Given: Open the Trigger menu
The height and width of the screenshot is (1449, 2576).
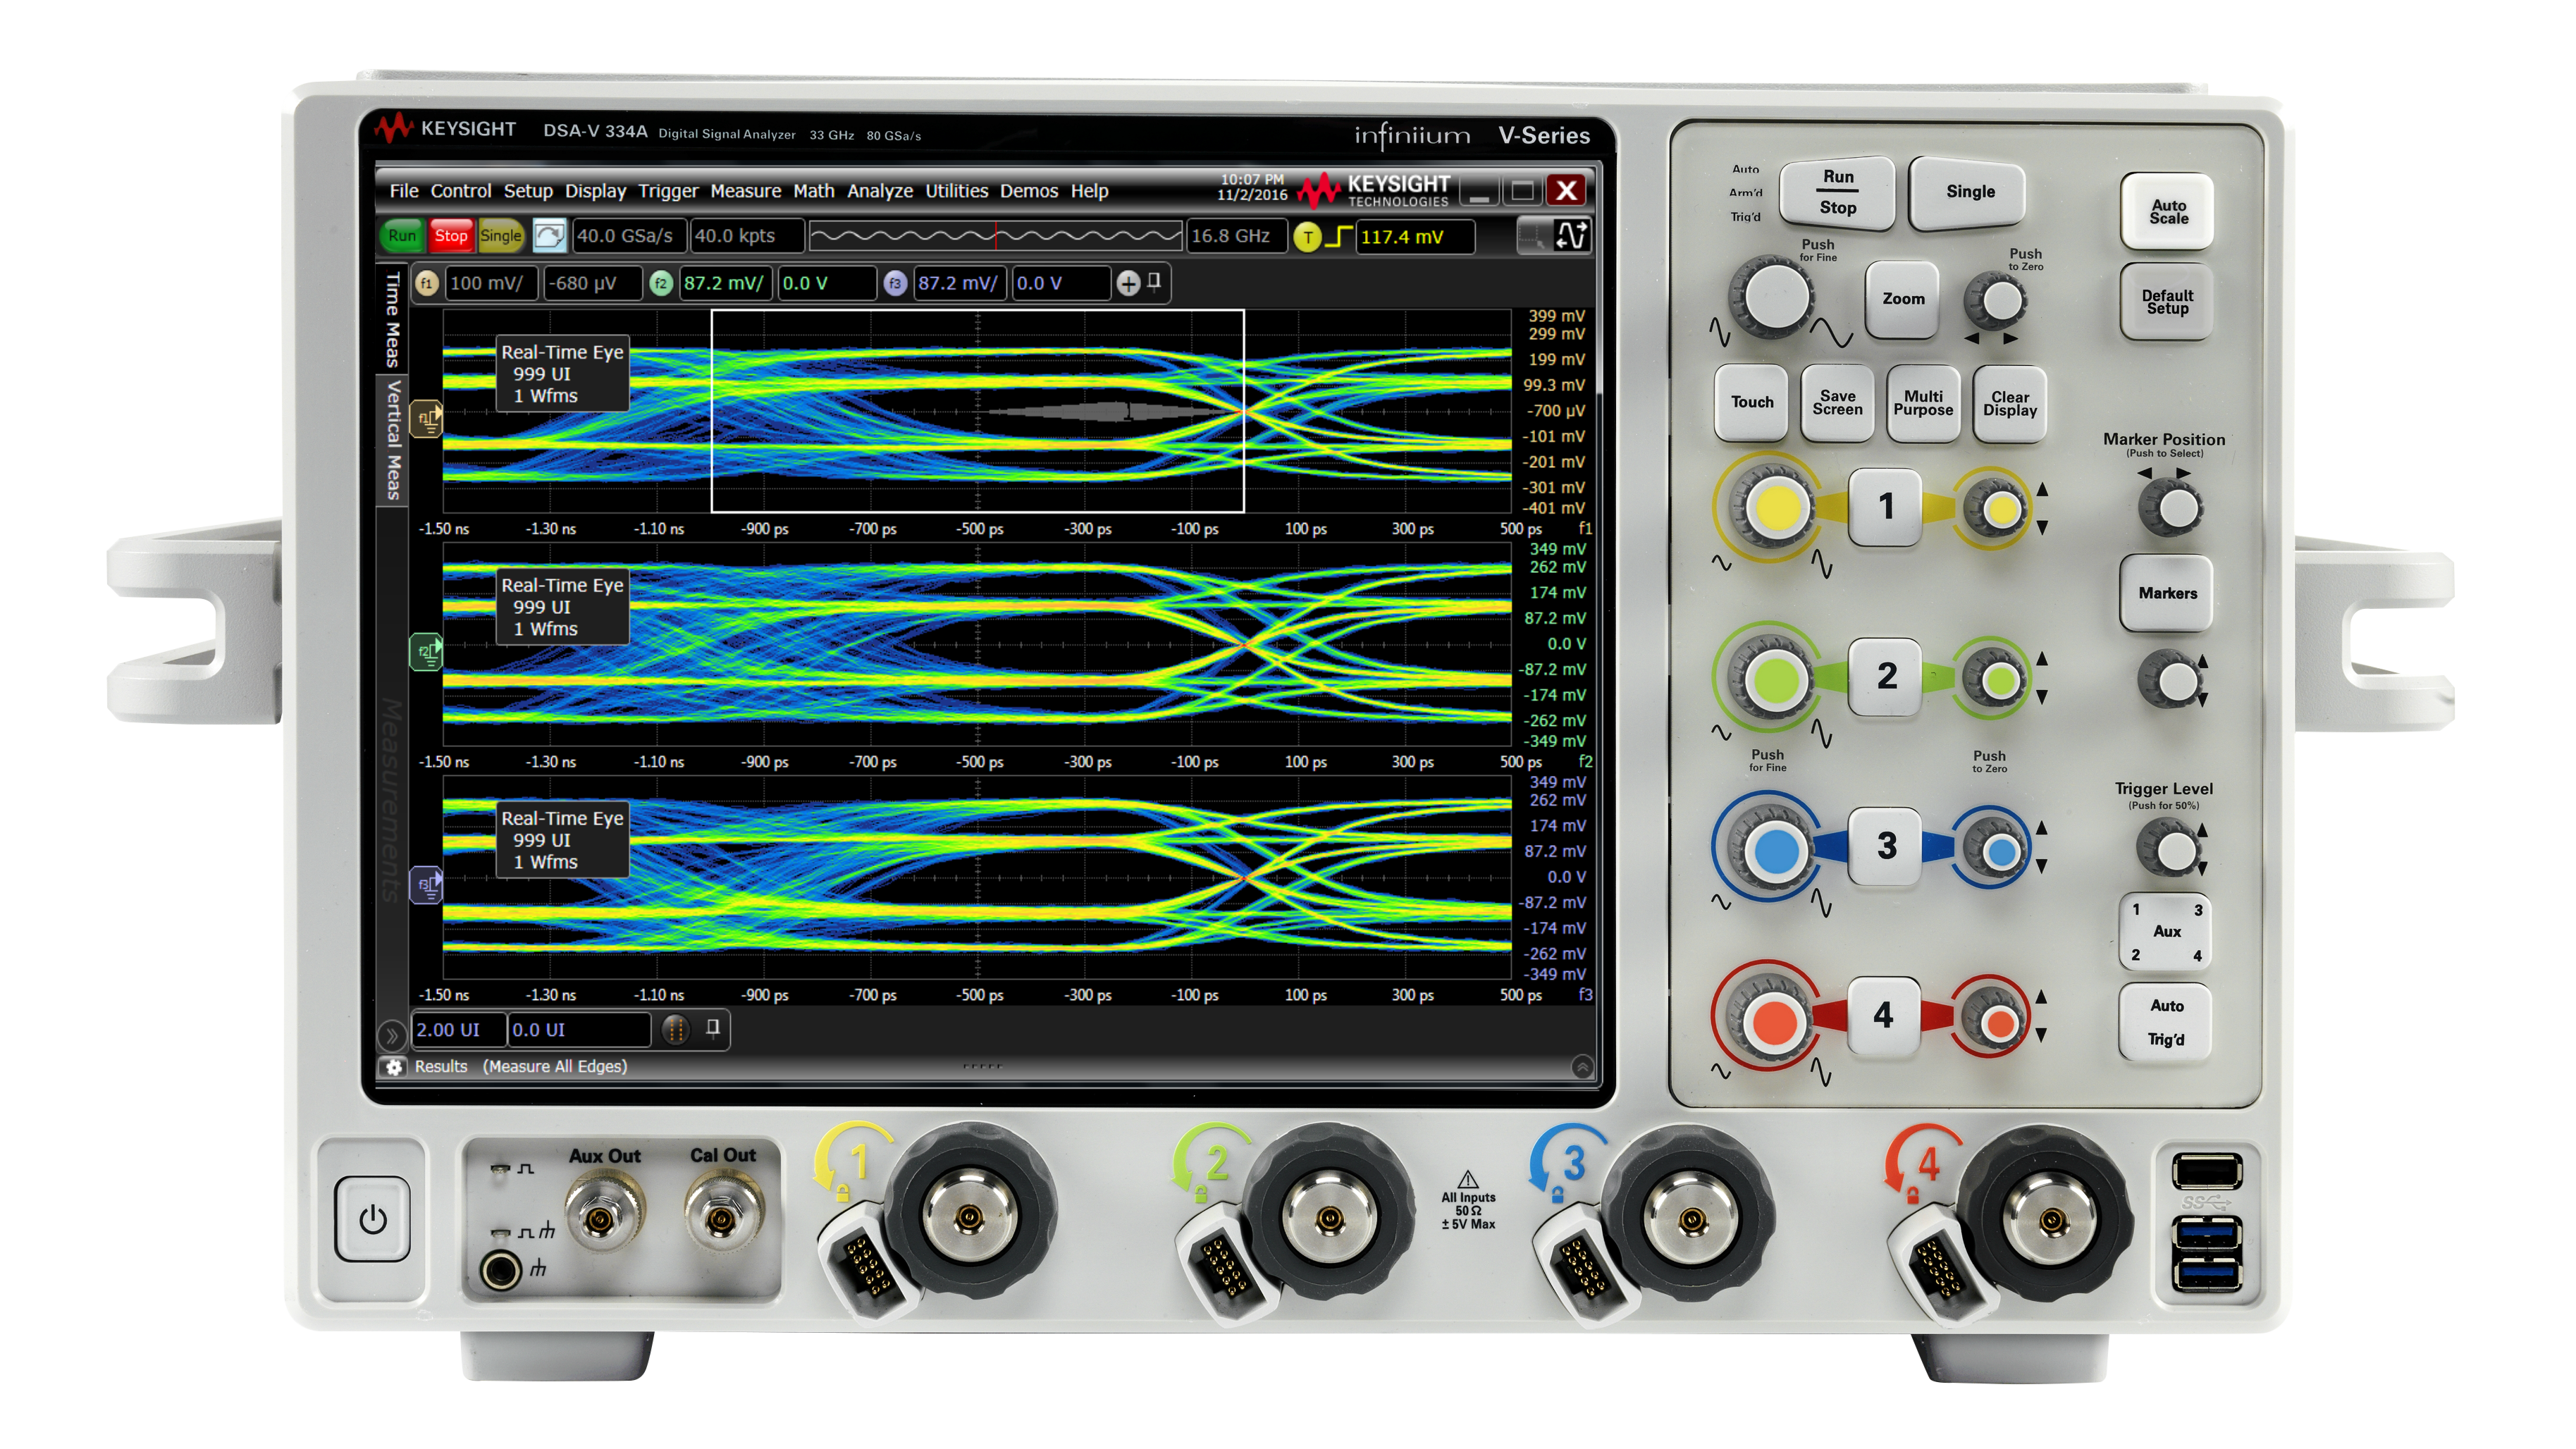Looking at the screenshot, I should pos(668,191).
